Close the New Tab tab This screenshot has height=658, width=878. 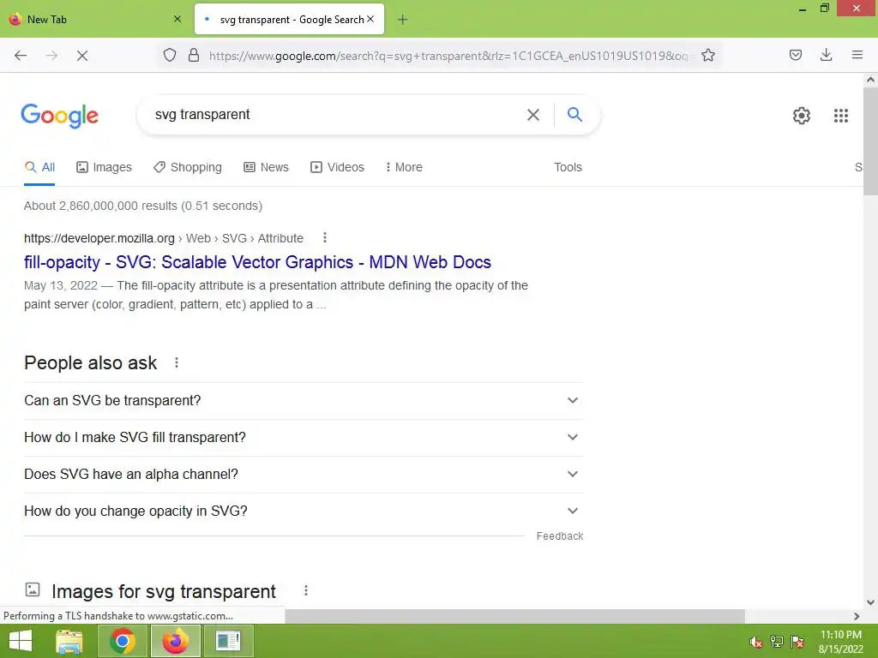click(x=177, y=19)
